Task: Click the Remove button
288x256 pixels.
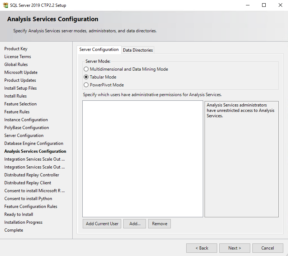Action: [159, 224]
